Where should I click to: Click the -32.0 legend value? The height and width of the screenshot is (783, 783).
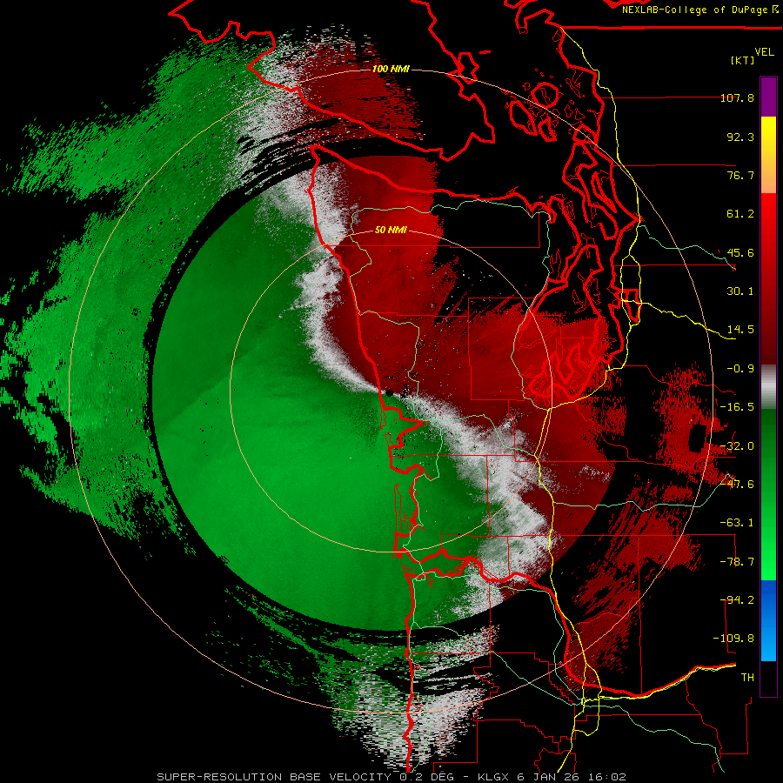click(737, 446)
